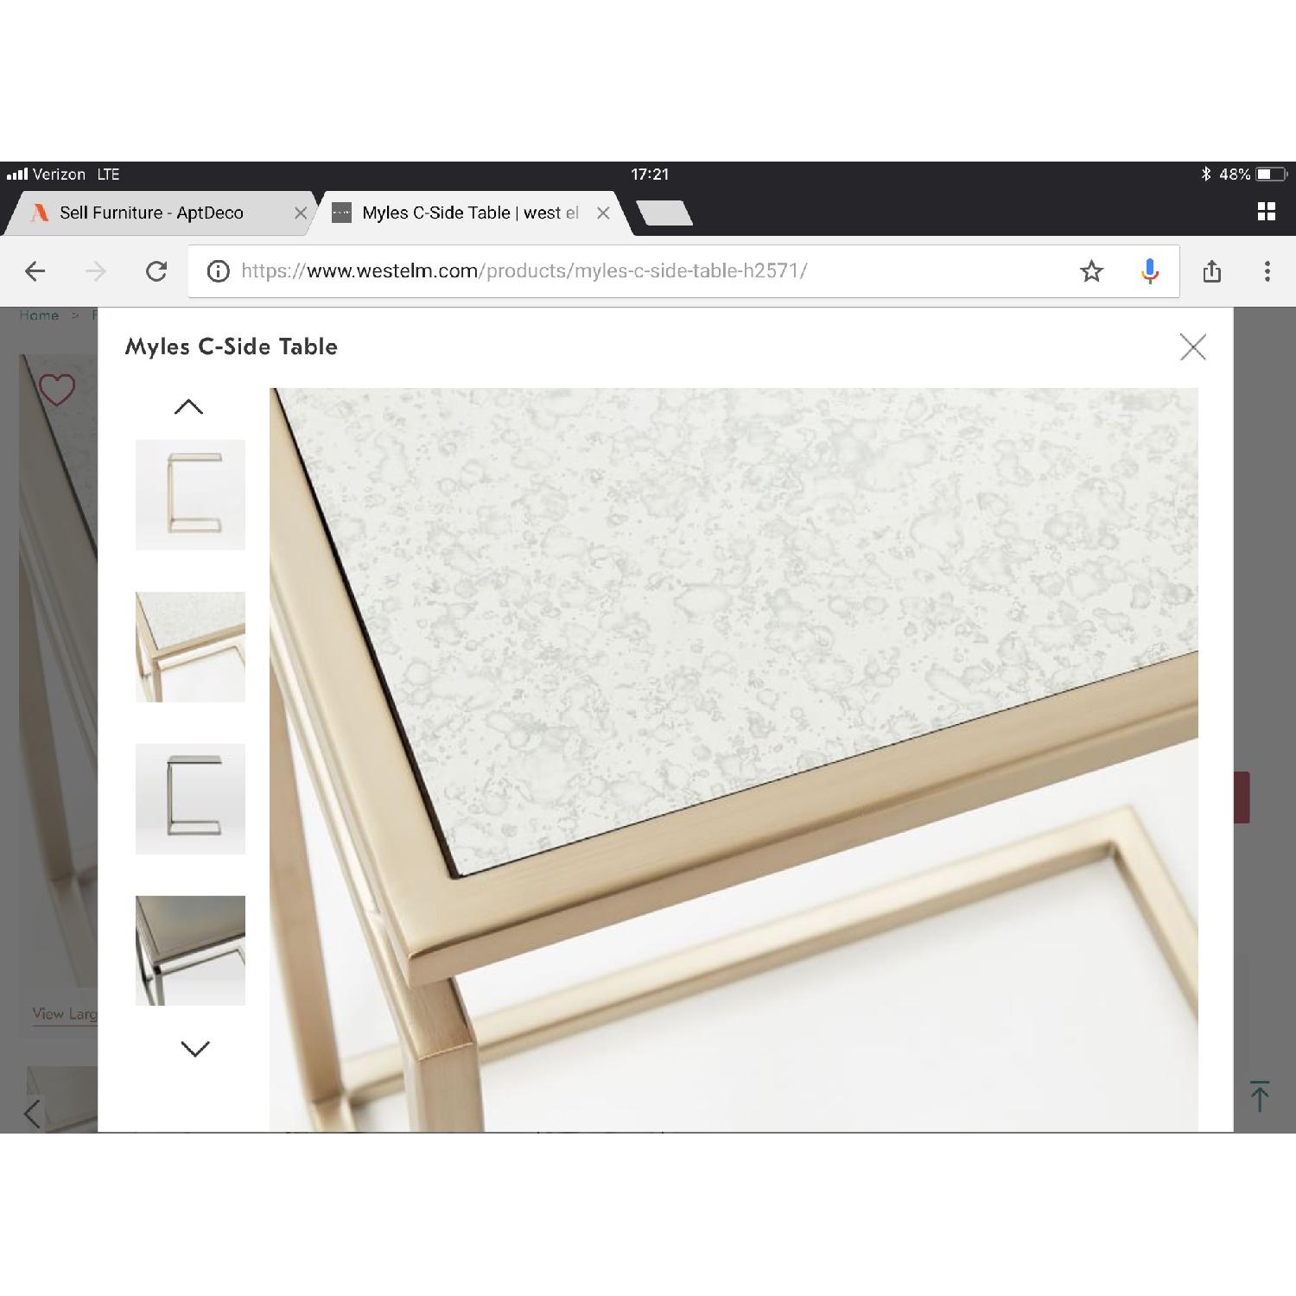1296x1296 pixels.
Task: Jump to top using the scroll-to-top arrow
Action: pos(1259,1096)
